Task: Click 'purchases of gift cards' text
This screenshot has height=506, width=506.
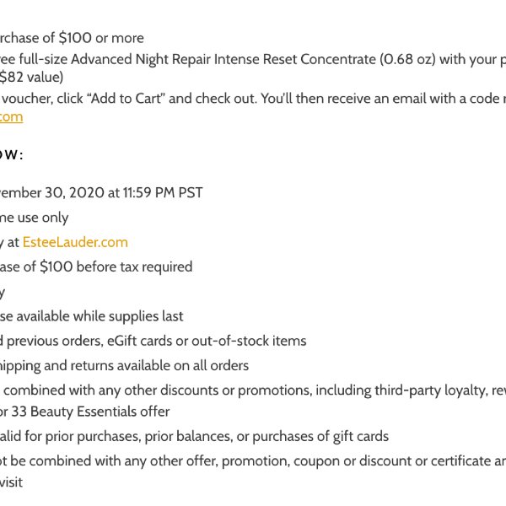Action: click(x=320, y=436)
